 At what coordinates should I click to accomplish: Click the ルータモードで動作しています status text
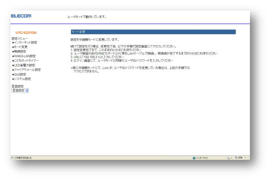pos(87,17)
